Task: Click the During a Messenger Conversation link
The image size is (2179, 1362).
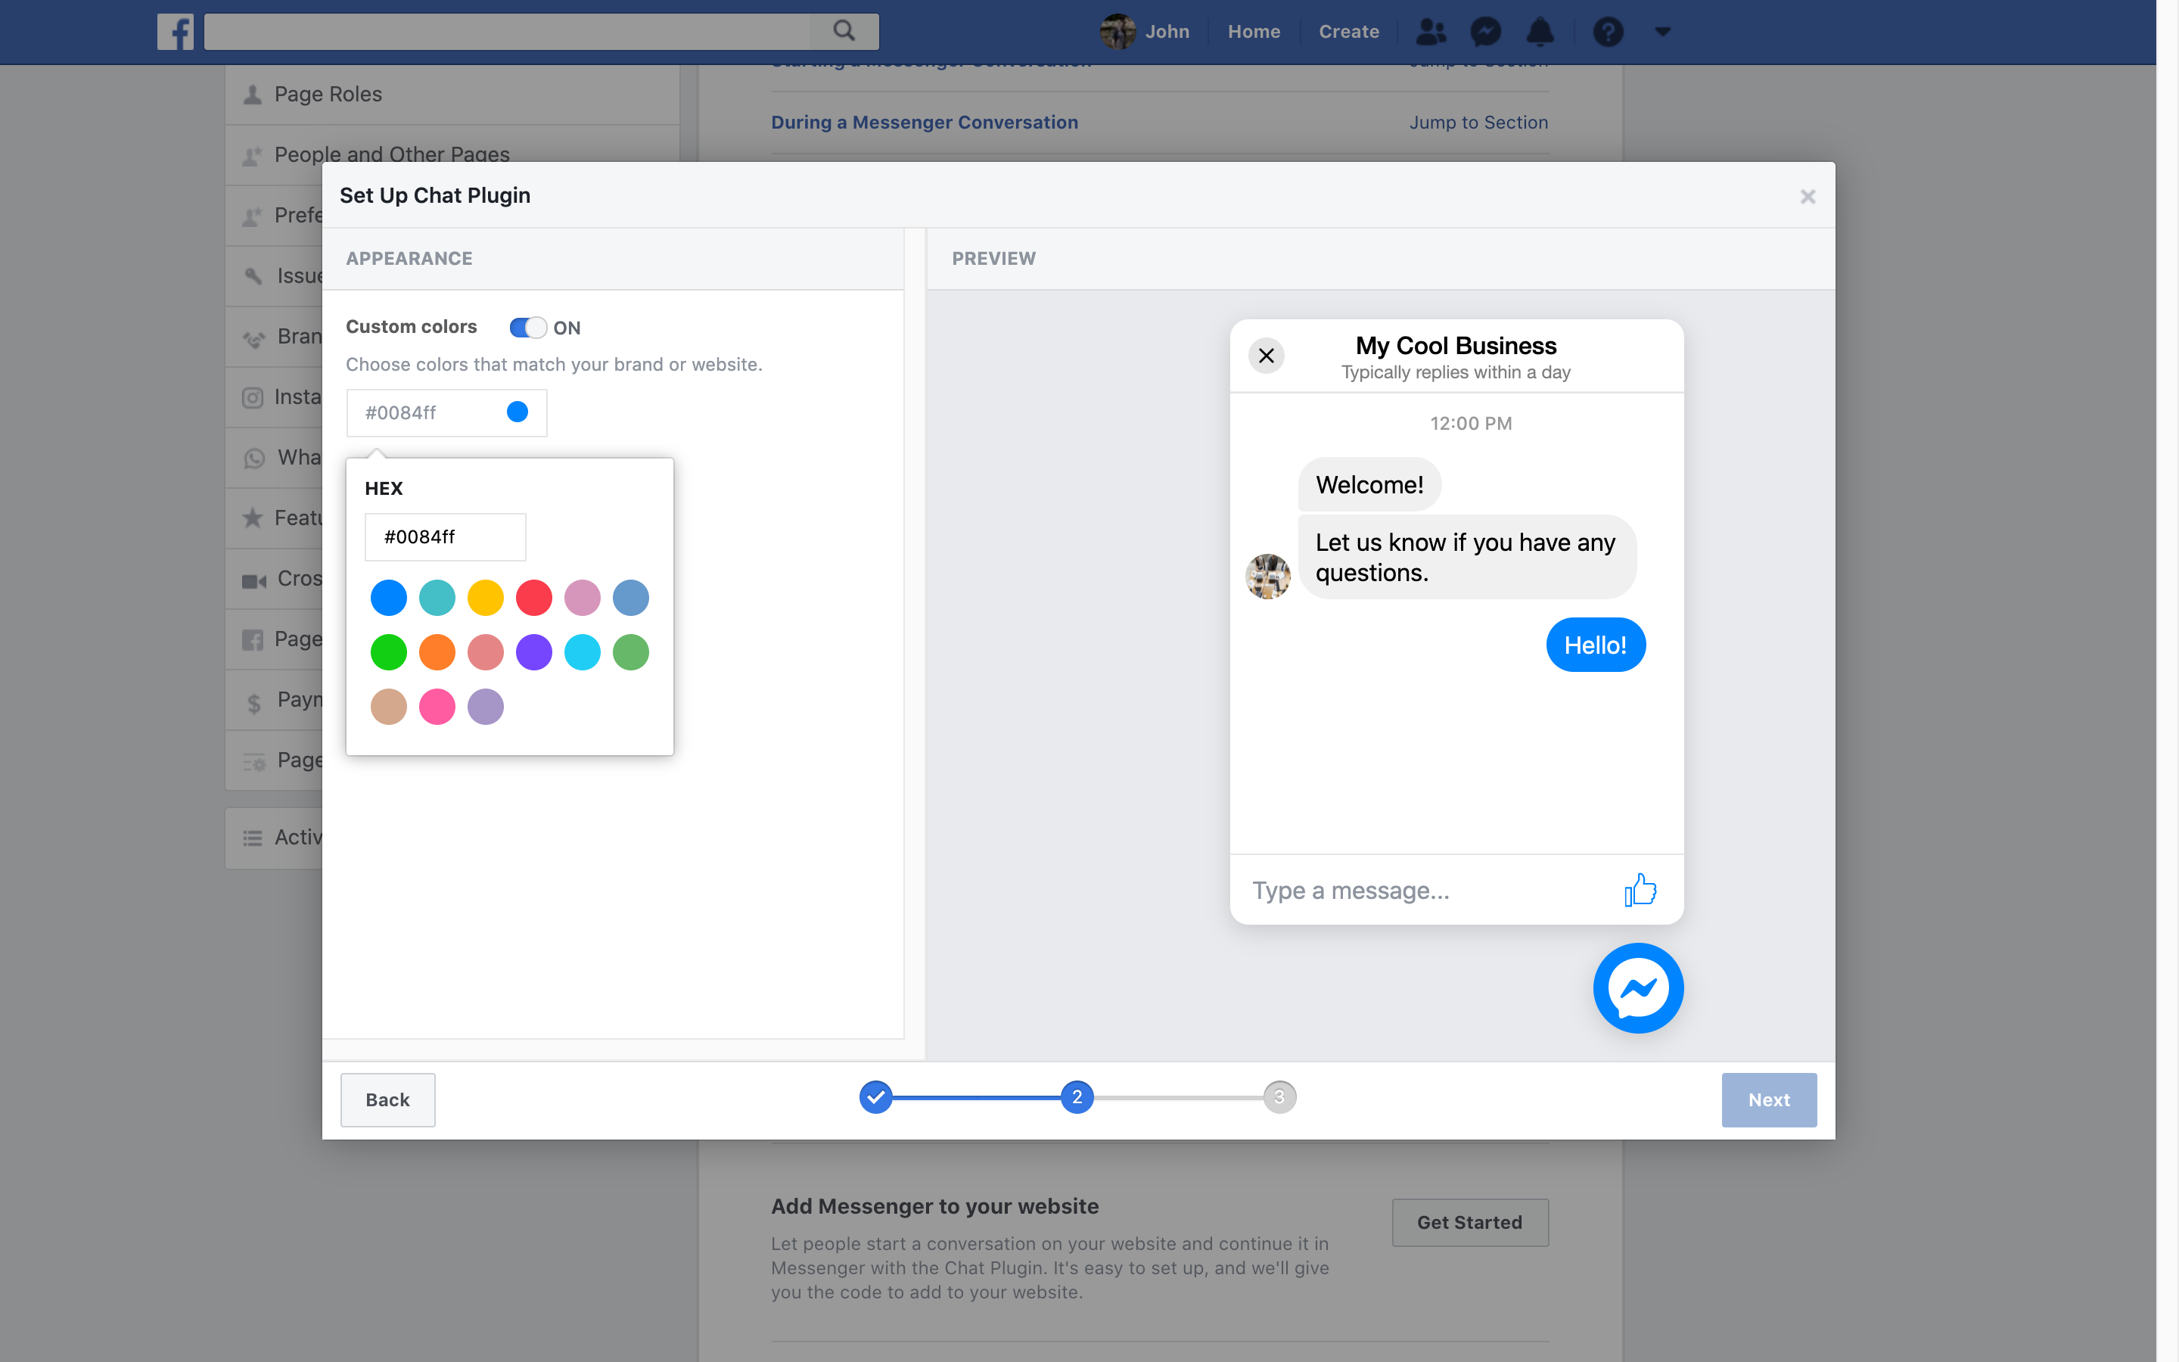Action: pyautogui.click(x=924, y=121)
